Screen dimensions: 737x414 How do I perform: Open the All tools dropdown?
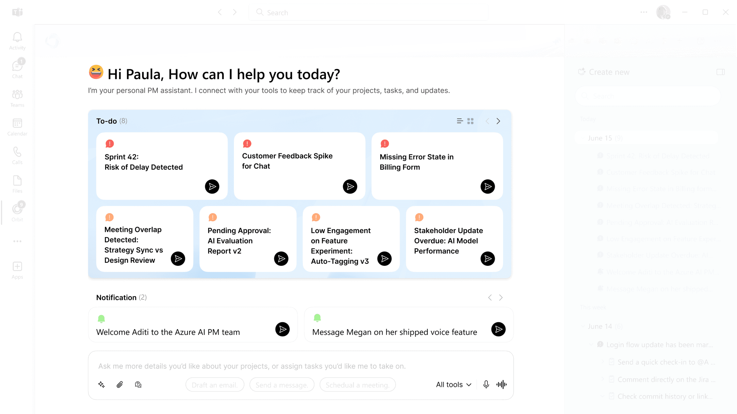[453, 384]
